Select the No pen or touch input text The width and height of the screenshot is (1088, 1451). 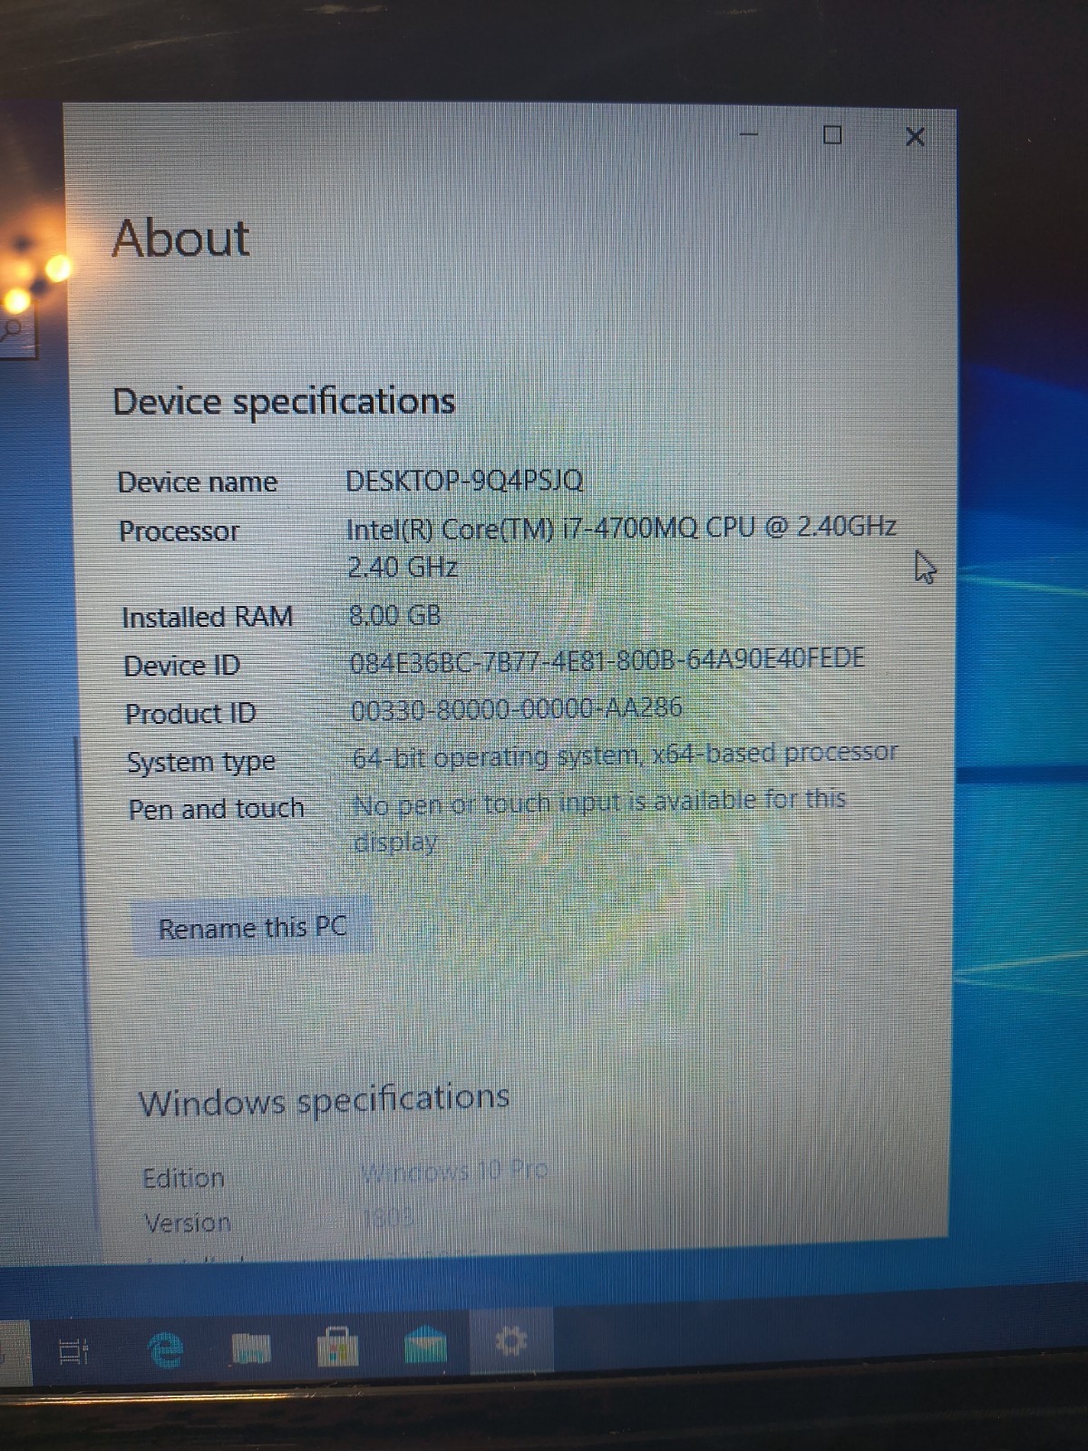coord(599,821)
